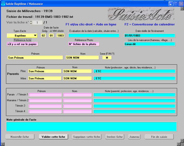This screenshot has height=146, width=184.
Task: Close the Saisie Baptême window
Action: point(181,4)
